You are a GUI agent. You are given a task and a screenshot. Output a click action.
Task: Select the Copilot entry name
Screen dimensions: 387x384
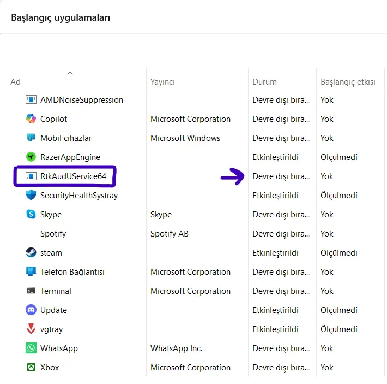coord(53,119)
